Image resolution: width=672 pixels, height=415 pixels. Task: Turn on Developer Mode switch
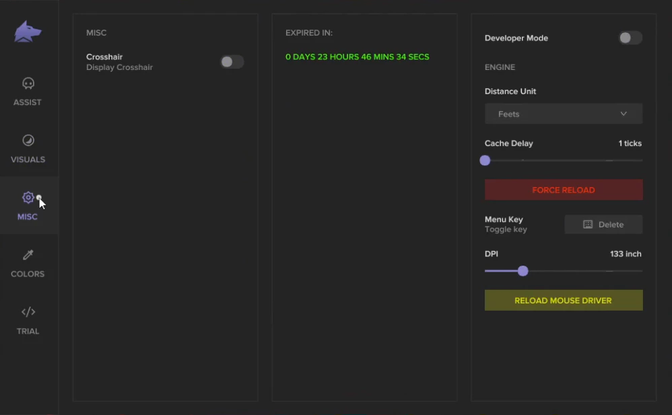click(x=630, y=38)
